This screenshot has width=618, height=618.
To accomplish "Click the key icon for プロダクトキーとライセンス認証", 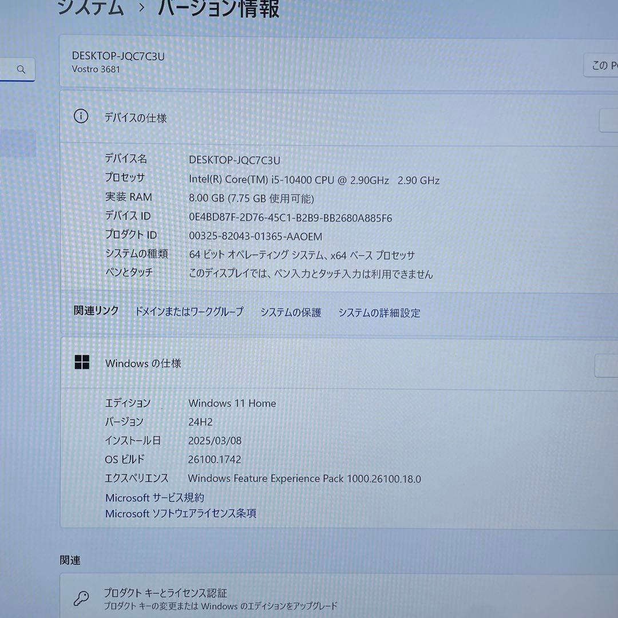I will point(82,597).
